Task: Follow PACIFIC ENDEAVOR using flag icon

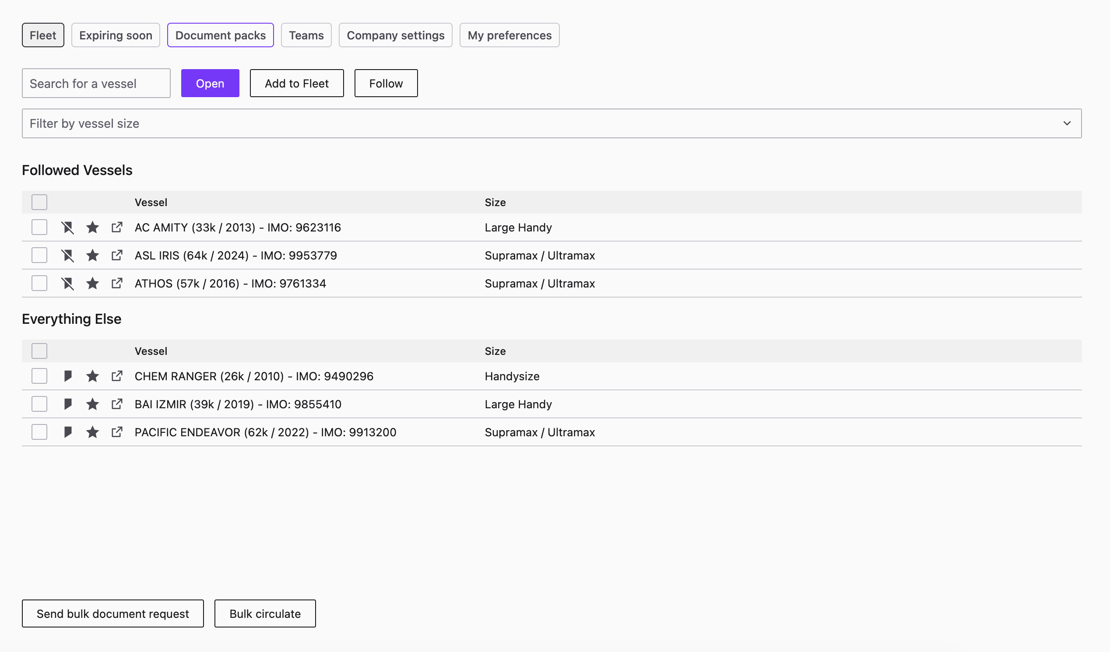Action: 67,432
